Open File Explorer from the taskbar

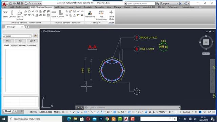tap(75, 119)
